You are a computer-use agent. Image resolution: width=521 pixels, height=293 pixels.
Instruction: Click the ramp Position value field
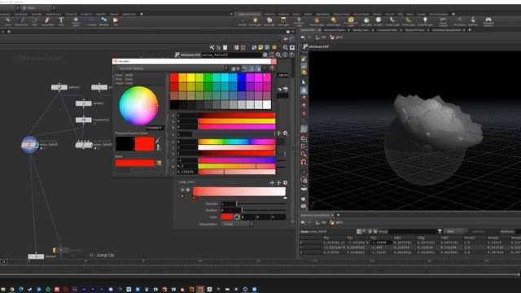231,210
